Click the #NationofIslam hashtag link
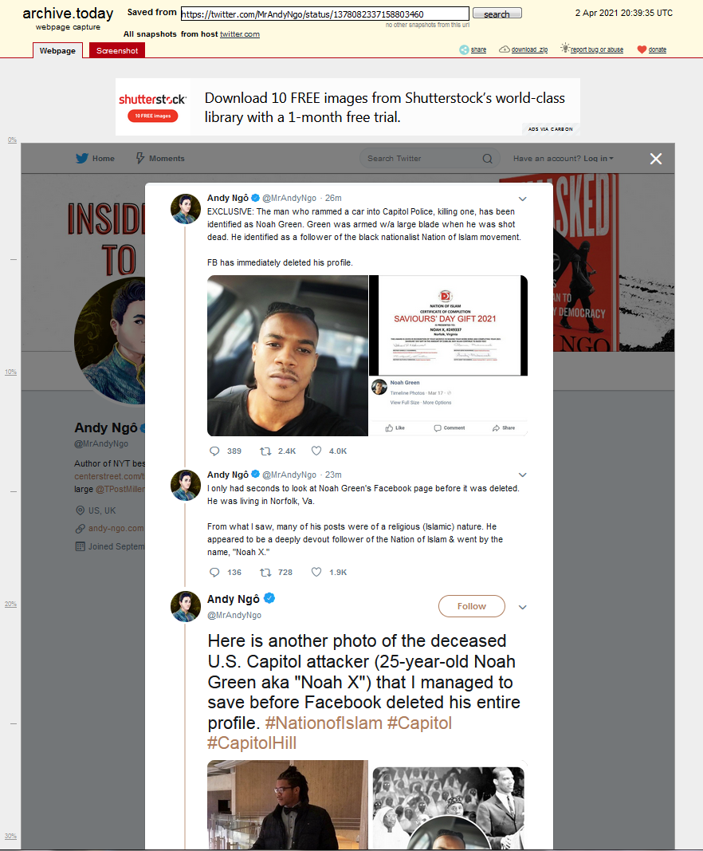The height and width of the screenshot is (851, 703). click(324, 723)
